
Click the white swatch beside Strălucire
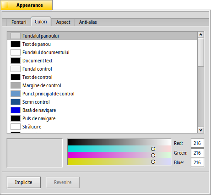16,127
